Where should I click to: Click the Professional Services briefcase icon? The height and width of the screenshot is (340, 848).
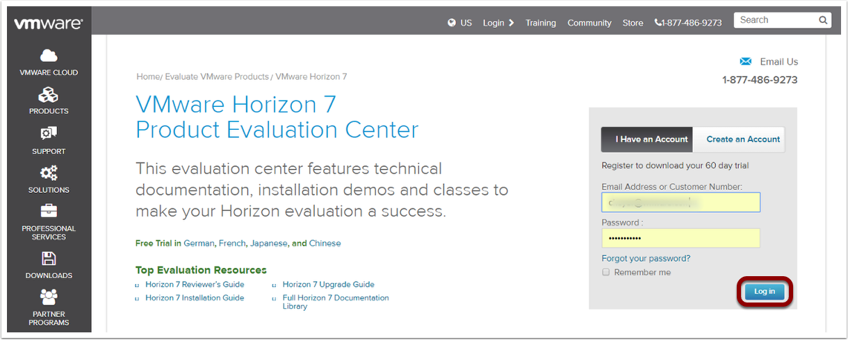pos(49,211)
